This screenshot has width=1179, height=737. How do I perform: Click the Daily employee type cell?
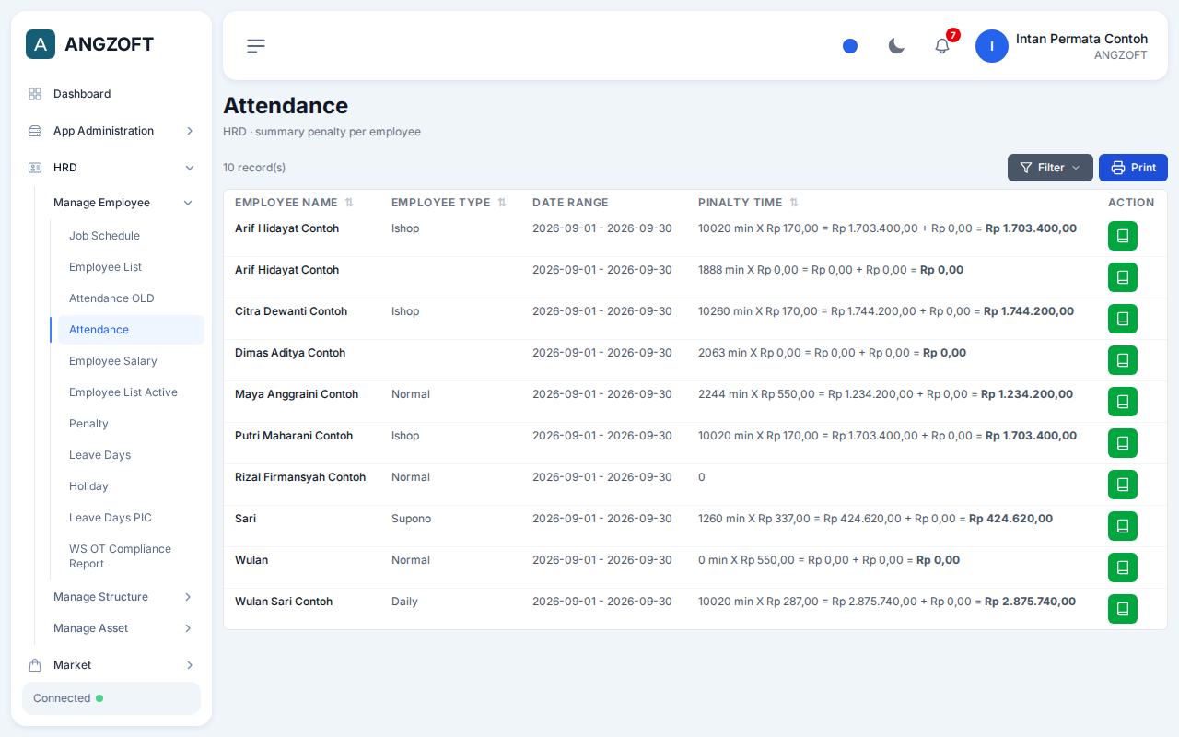point(404,602)
